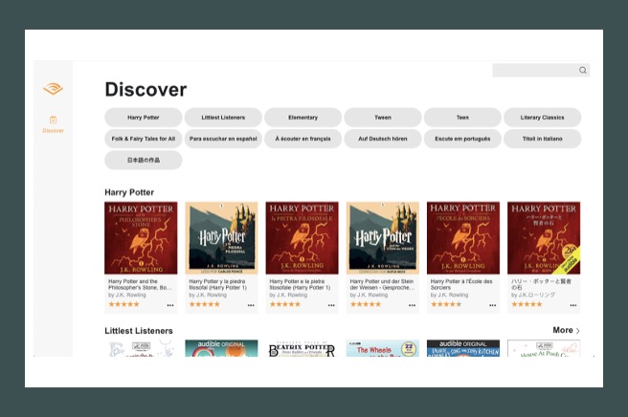Click star rating of la pietra filosofale audiobook
628x417 pixels.
tap(284, 304)
